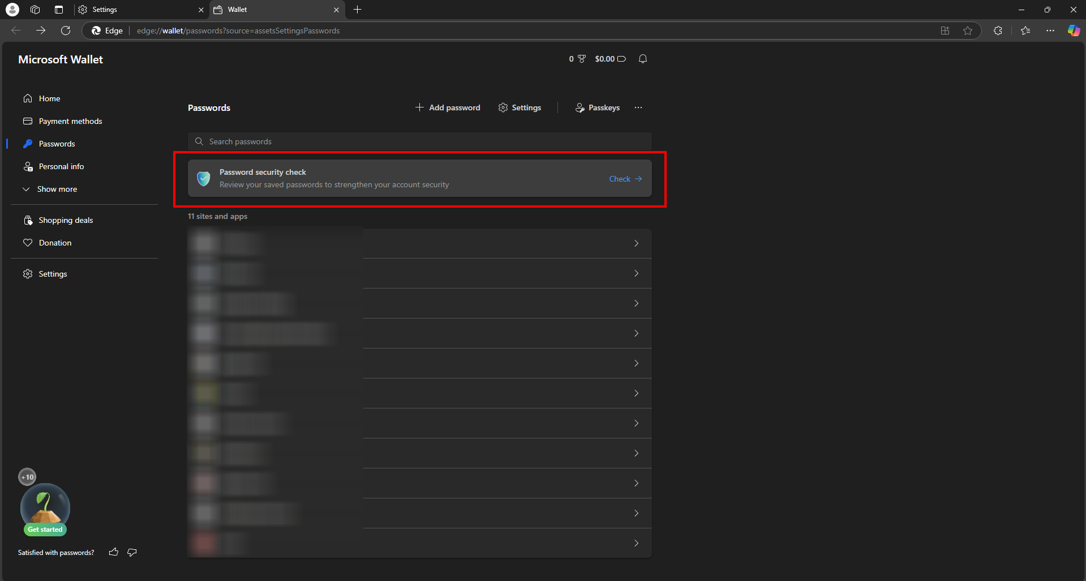This screenshot has width=1086, height=581.
Task: Give thumbs up for passwords feedback
Action: tap(114, 552)
